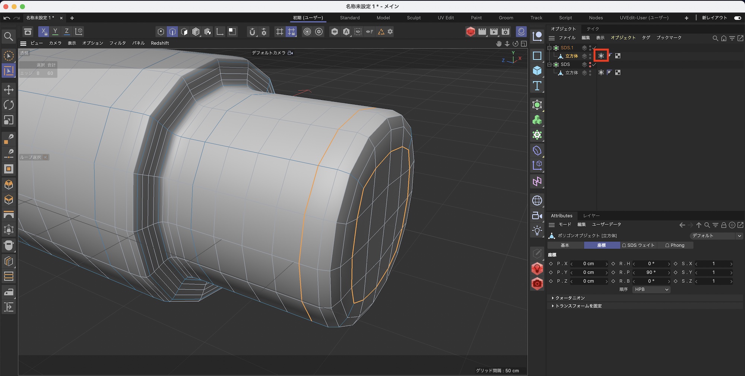Toggle the 新レイアウト switch
Image resolution: width=745 pixels, height=376 pixels.
coord(737,18)
